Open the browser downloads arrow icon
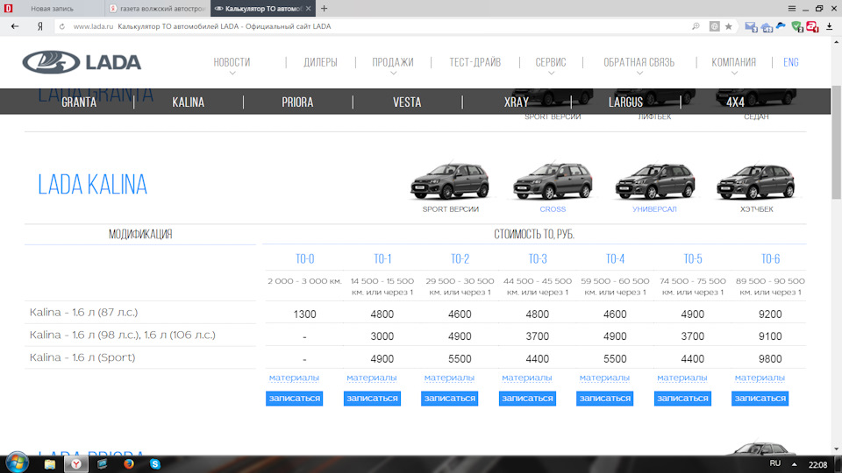 830,26
